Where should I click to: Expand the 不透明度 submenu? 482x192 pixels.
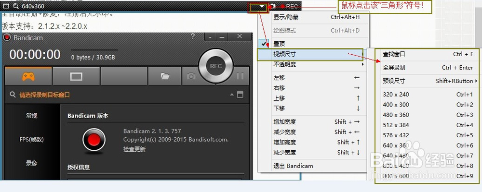click(313, 64)
